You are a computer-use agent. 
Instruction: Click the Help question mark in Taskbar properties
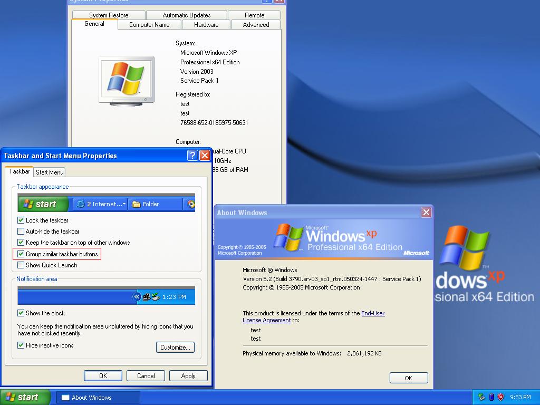192,156
